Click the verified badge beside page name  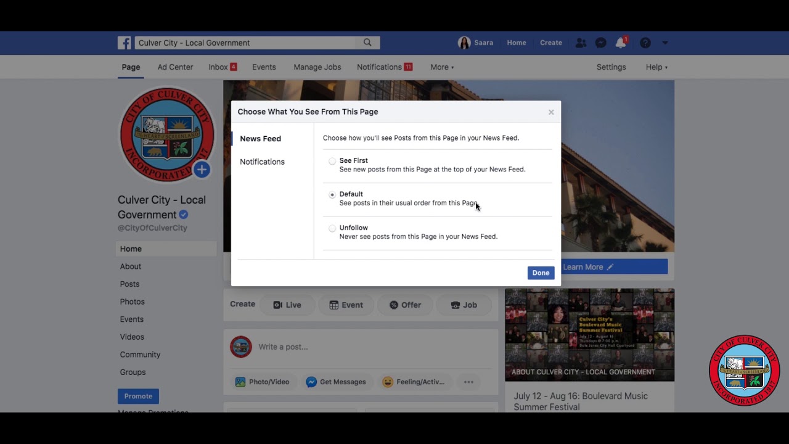184,215
